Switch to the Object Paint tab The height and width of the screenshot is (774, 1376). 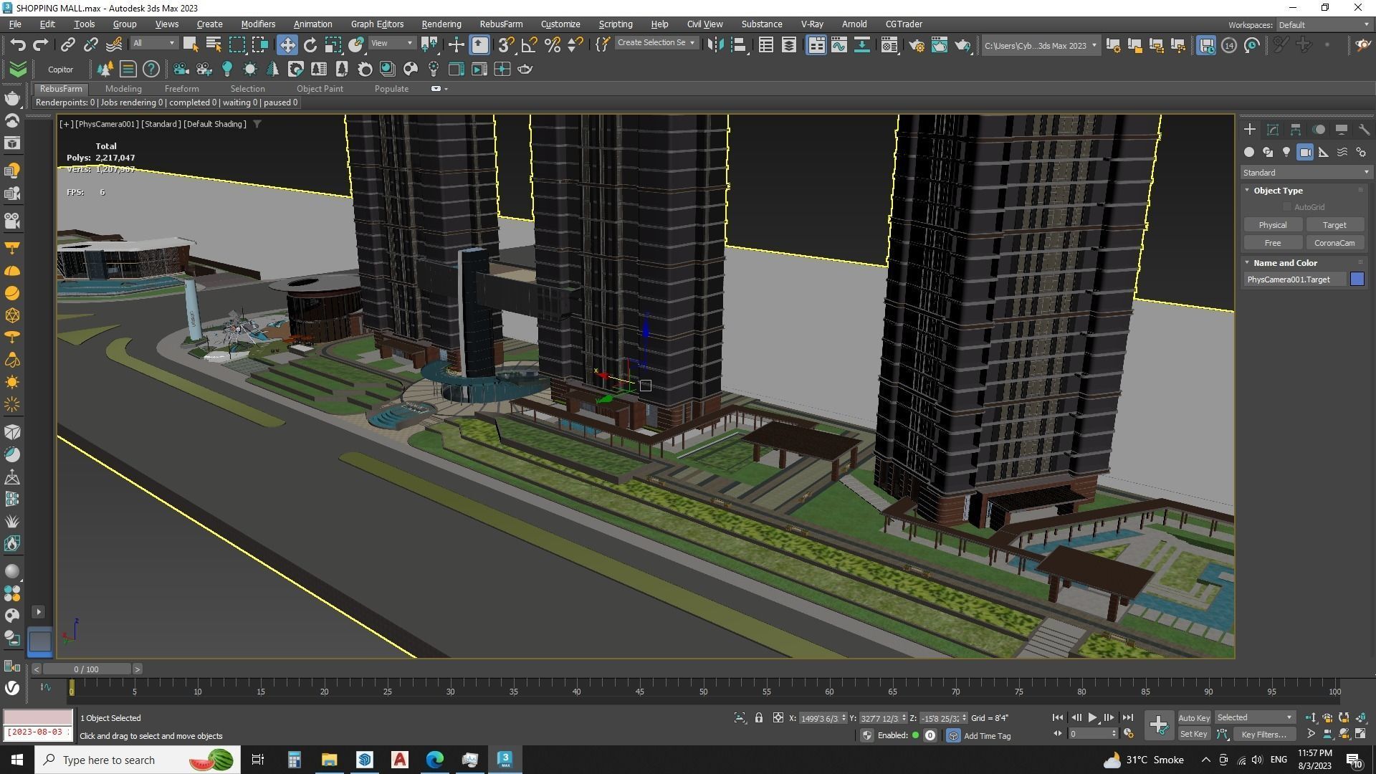point(320,89)
